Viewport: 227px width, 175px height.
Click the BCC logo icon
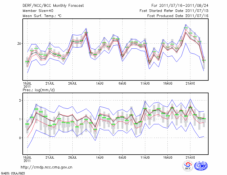(188, 166)
